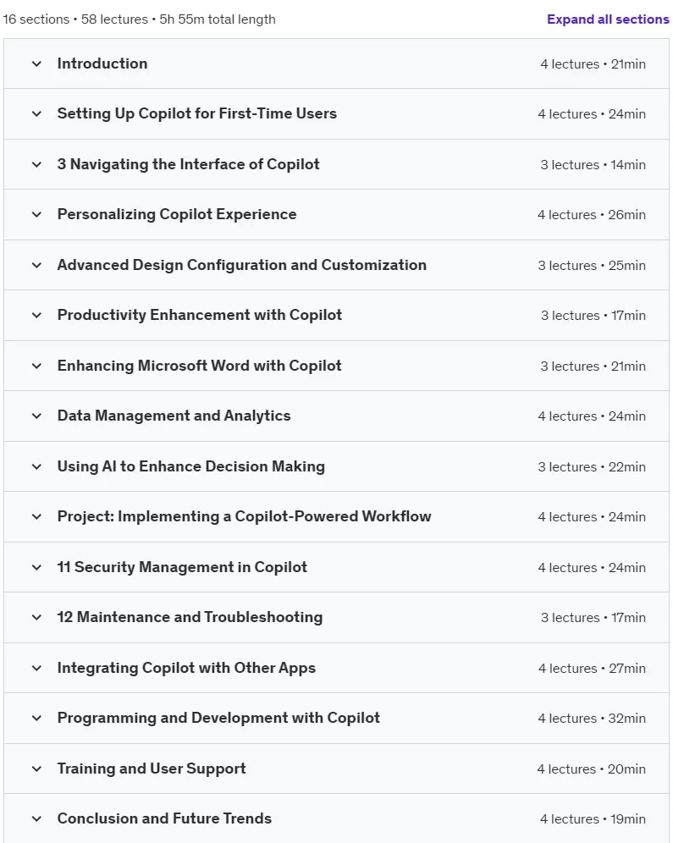Click Expand all sections link

pos(608,19)
